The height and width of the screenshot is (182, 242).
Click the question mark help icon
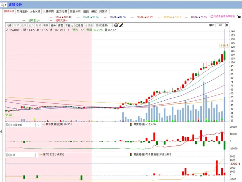39,125
